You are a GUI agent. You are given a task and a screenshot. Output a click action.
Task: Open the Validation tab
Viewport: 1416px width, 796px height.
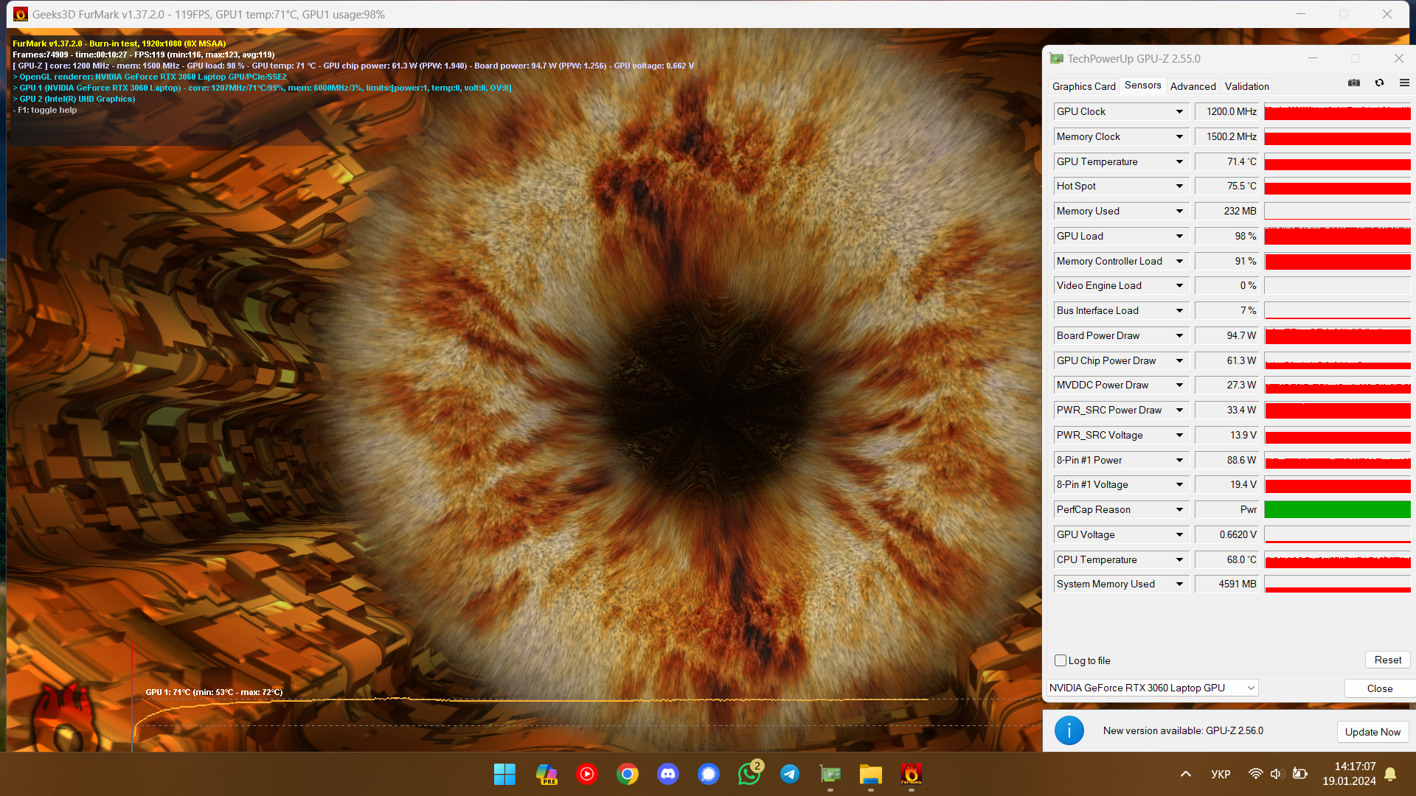click(x=1246, y=86)
